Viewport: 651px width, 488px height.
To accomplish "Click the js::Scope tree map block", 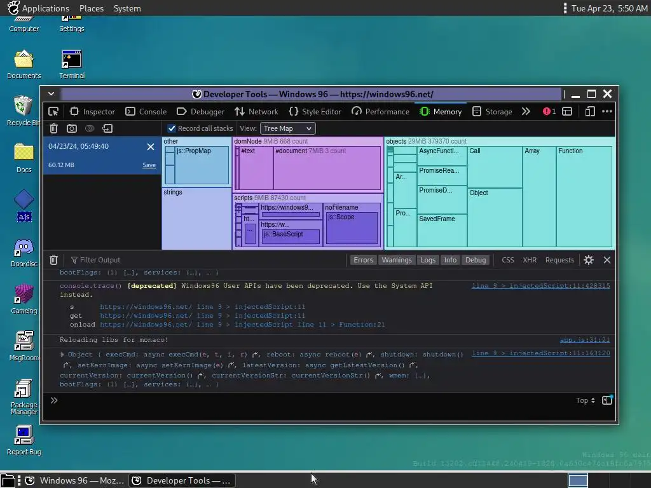I will pyautogui.click(x=352, y=228).
